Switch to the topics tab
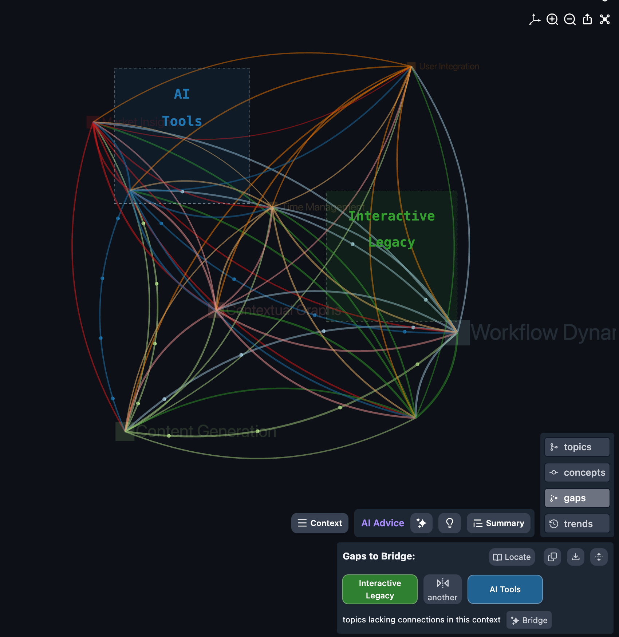Viewport: 619px width, 637px height. click(577, 447)
